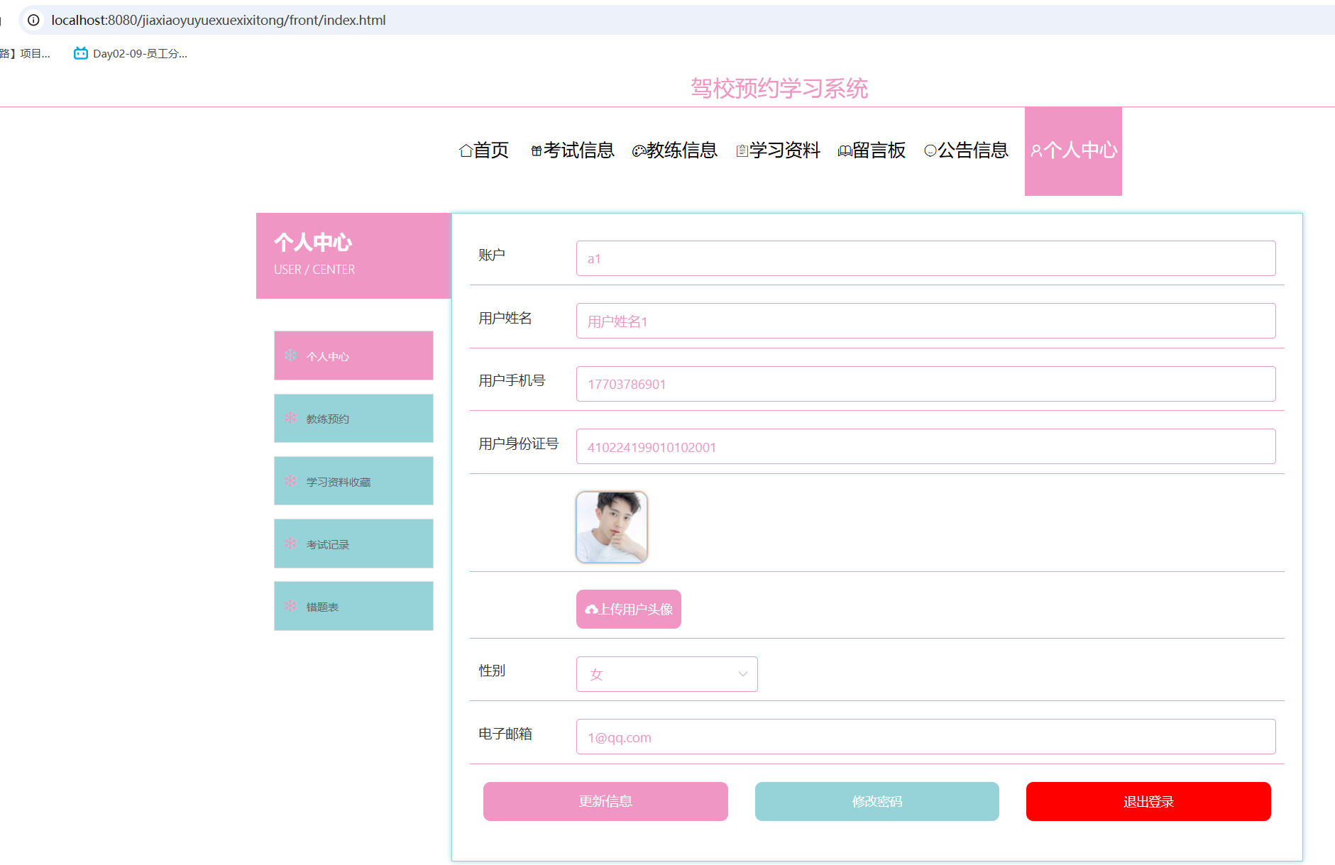
Task: Select the highlighted 个人中心 top tab
Action: [1073, 151]
